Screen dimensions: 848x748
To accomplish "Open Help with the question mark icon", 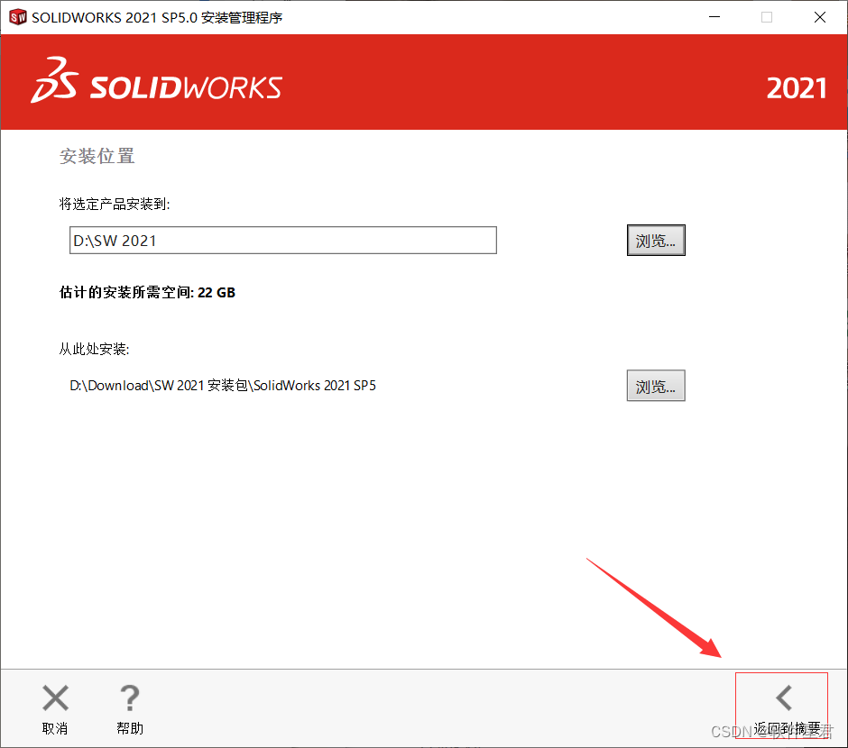I will pyautogui.click(x=130, y=698).
